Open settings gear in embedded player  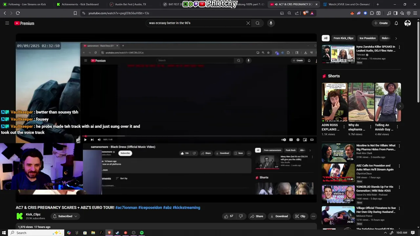[x=298, y=140]
